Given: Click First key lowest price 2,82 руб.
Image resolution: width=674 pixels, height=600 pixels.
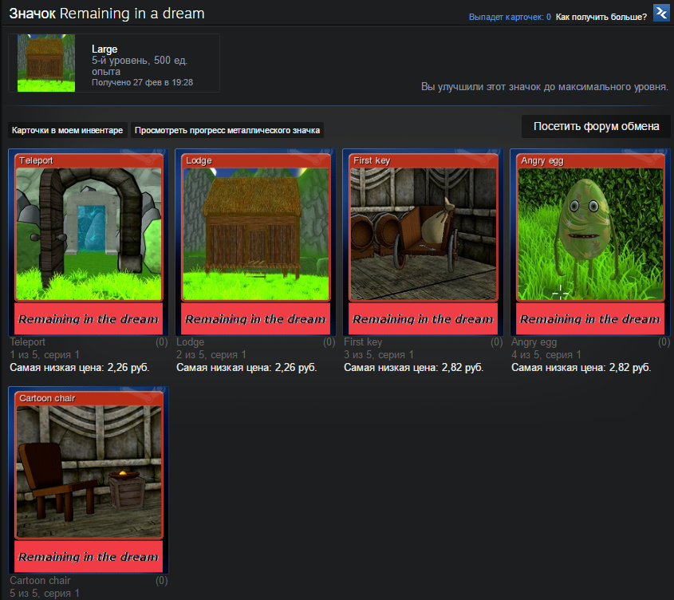Looking at the screenshot, I should point(413,368).
